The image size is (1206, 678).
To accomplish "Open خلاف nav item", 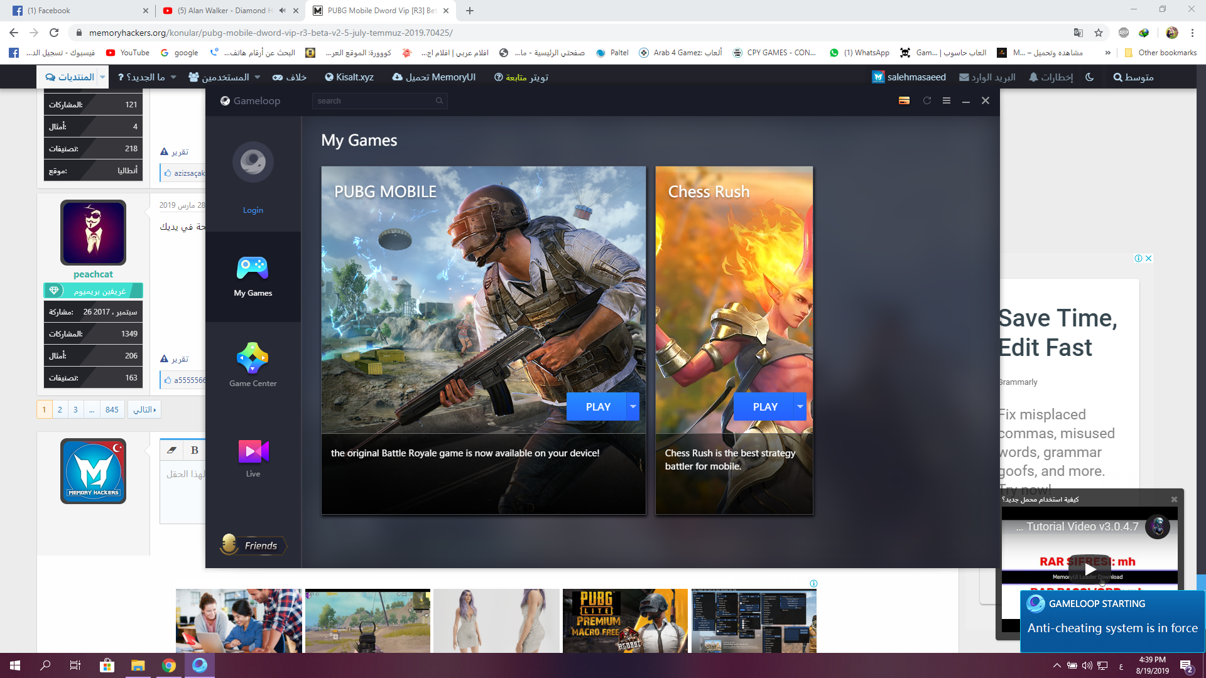I will coord(290,77).
